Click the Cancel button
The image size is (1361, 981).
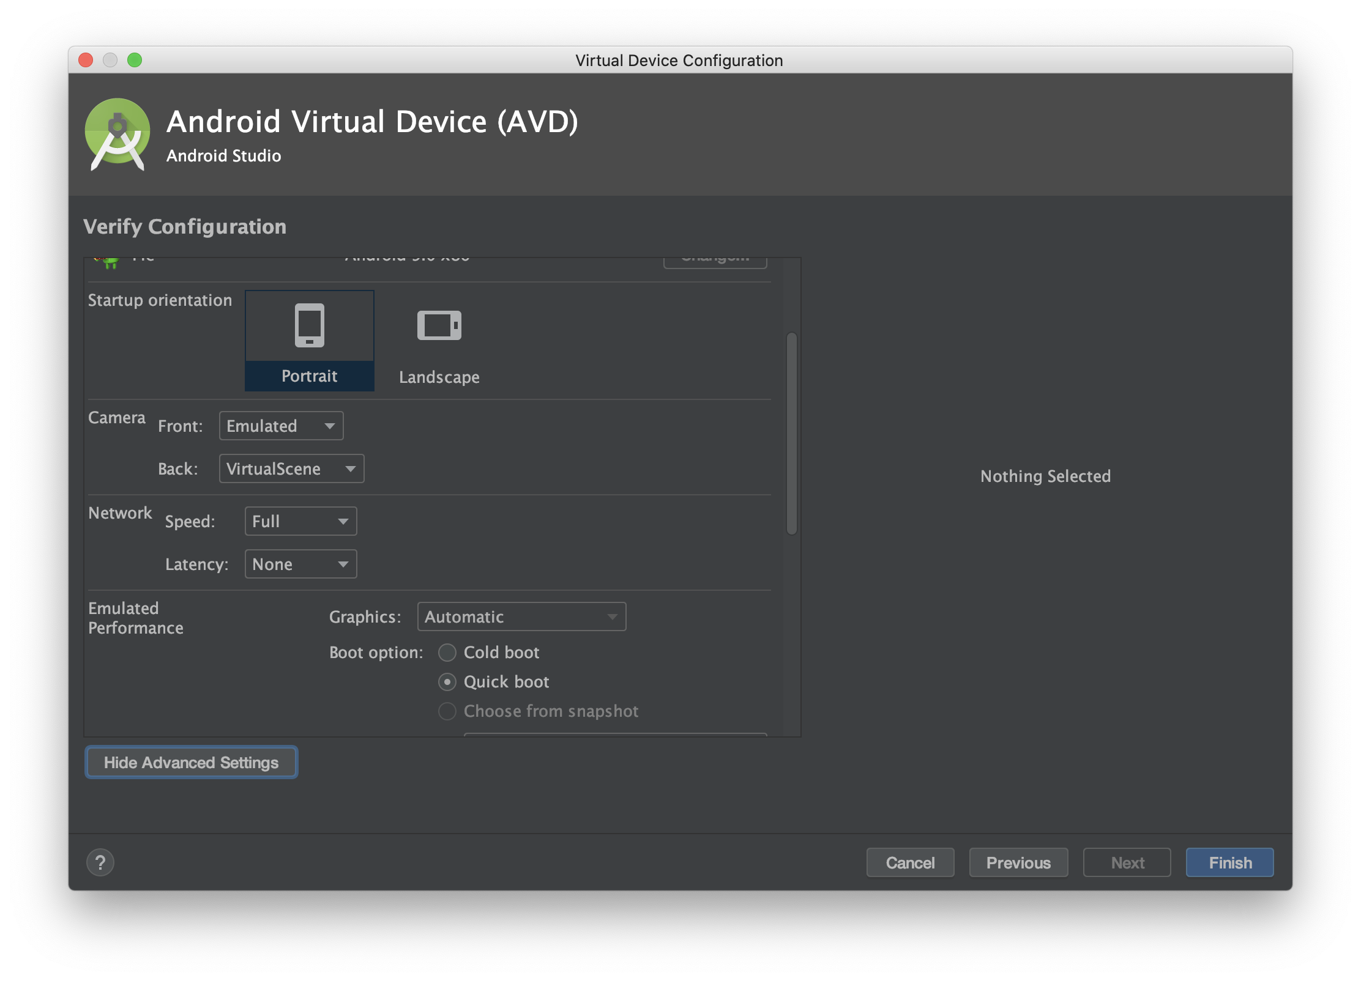[910, 862]
